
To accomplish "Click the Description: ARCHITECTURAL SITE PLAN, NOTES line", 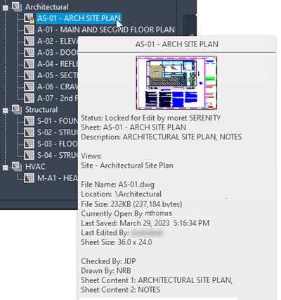I will 162,137.
